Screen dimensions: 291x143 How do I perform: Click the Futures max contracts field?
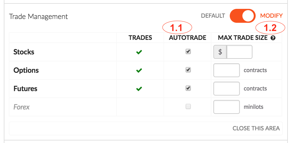click(227, 89)
